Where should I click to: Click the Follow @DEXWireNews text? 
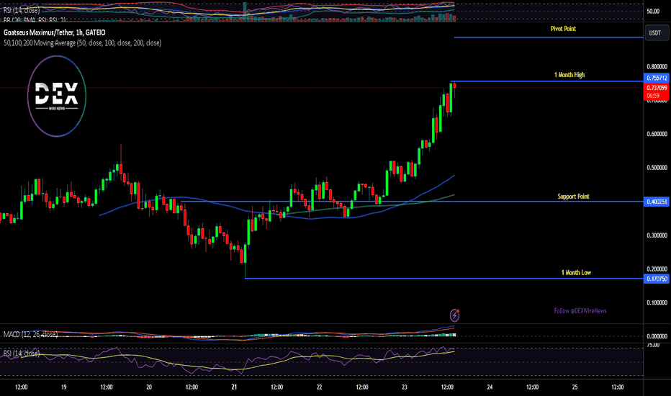point(580,311)
